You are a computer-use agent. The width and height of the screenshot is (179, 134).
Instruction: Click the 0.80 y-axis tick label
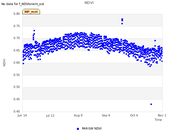coord(17,14)
